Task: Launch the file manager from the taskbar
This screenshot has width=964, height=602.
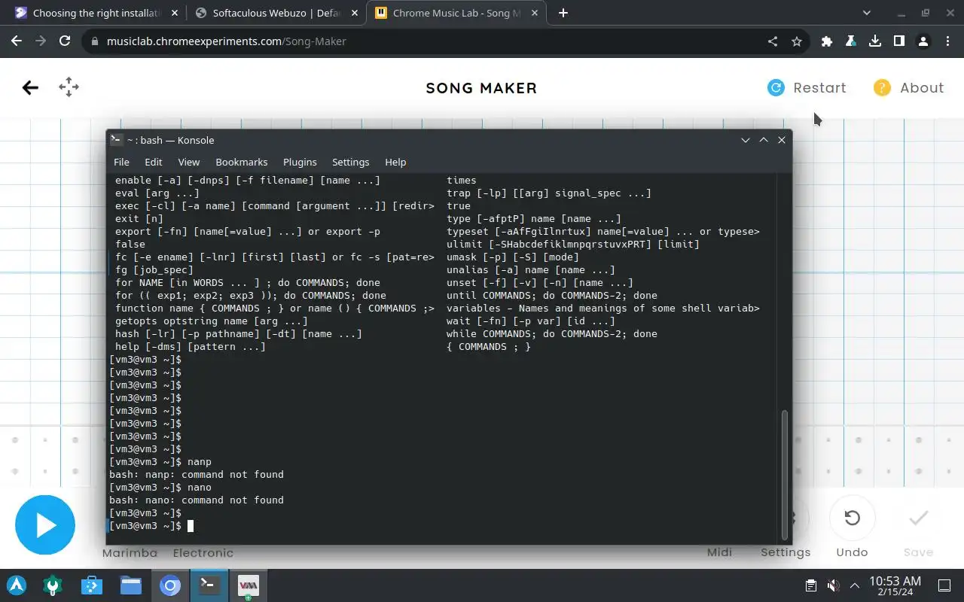Action: coord(131,585)
